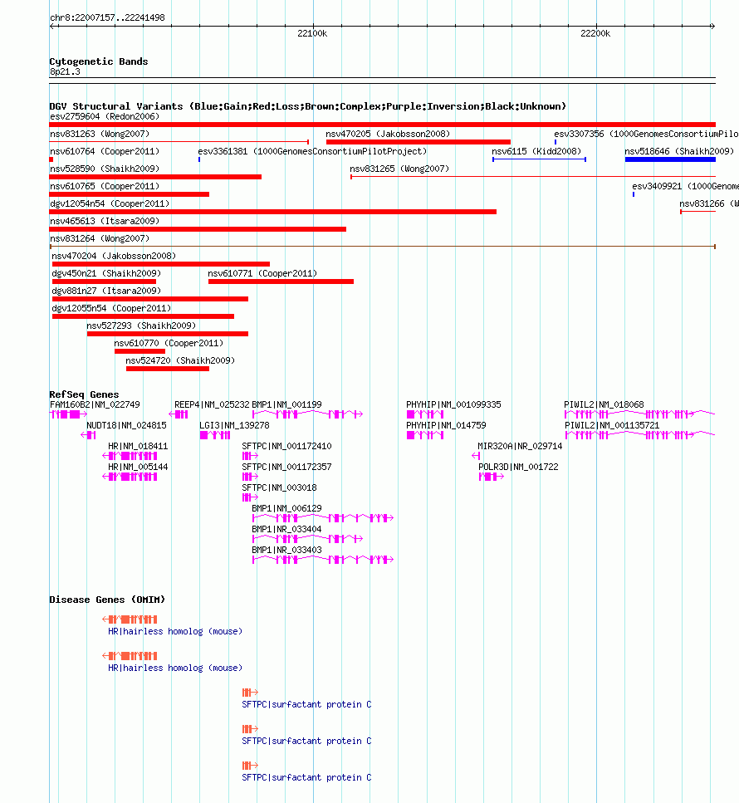
Task: Select nsv610771 (Cooper2011) label
Action: (x=262, y=273)
